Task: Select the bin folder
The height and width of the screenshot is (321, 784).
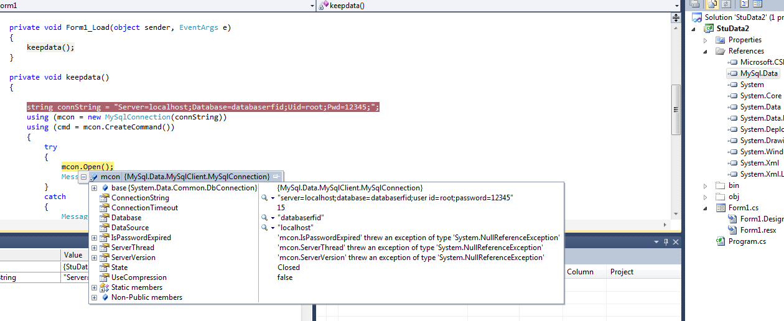Action: [x=734, y=185]
